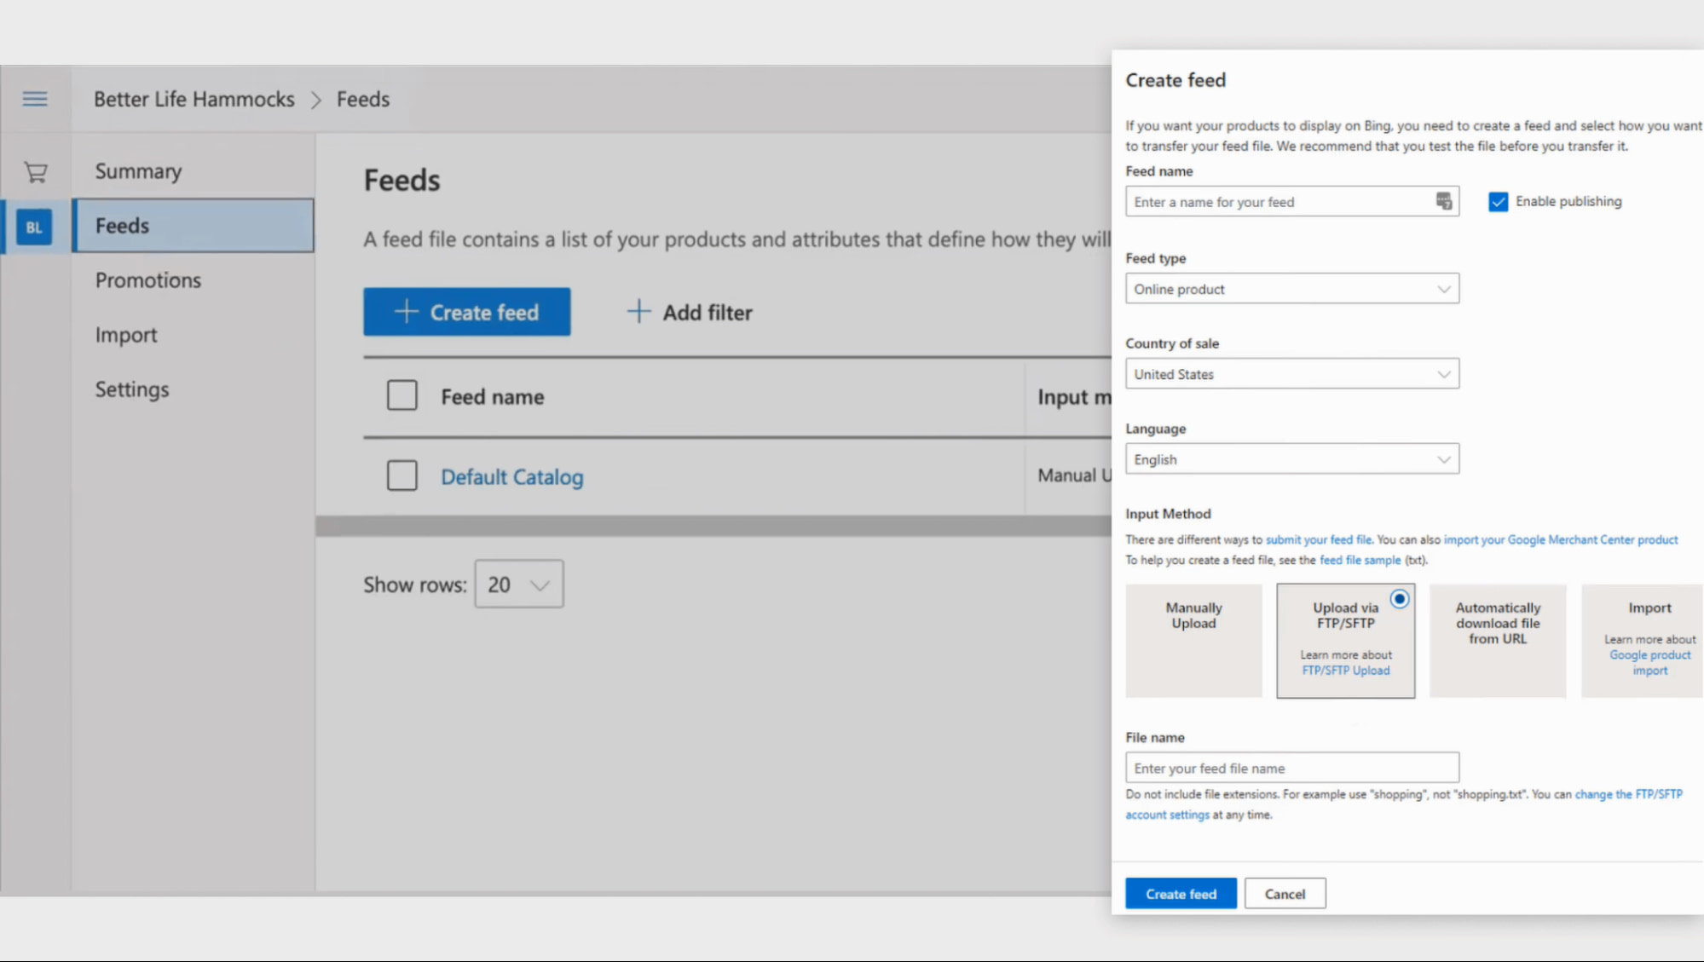Tick the select-all checkbox beside Feed name header
The height and width of the screenshot is (962, 1704).
[402, 395]
